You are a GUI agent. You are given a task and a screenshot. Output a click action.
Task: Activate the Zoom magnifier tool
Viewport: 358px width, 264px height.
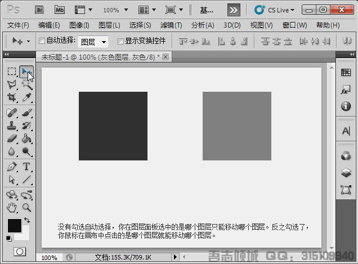(26, 207)
